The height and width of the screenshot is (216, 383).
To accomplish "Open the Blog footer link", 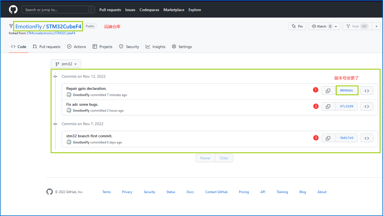I will click(x=303, y=192).
